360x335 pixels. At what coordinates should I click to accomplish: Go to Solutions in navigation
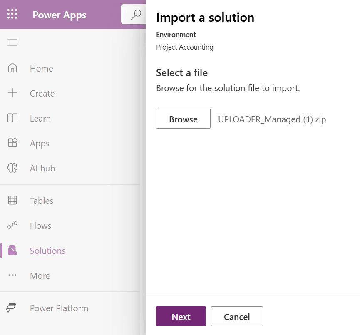[47, 251]
